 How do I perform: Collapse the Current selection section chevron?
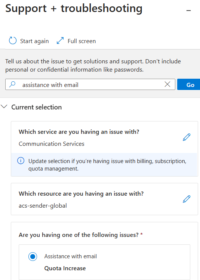pos(4,107)
